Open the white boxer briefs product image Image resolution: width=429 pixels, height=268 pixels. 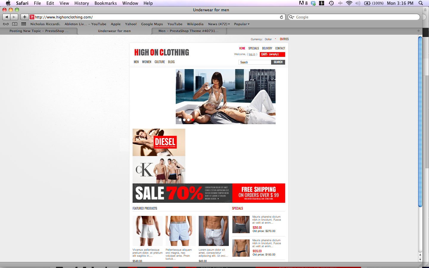click(x=147, y=231)
